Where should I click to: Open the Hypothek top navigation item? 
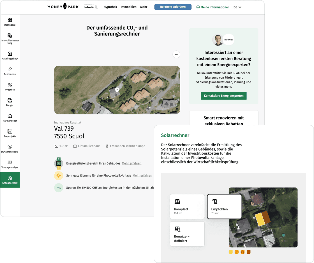(110, 7)
